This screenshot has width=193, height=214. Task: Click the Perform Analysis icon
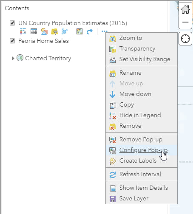(x=65, y=31)
